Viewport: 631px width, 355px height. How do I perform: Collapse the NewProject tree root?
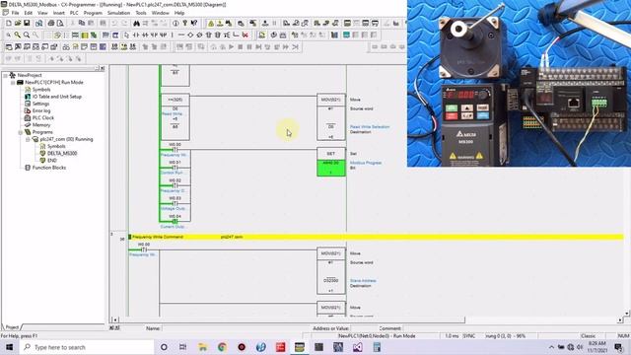[x=5, y=75]
